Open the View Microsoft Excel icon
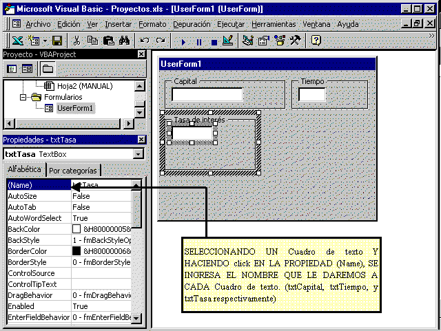 tap(17, 41)
